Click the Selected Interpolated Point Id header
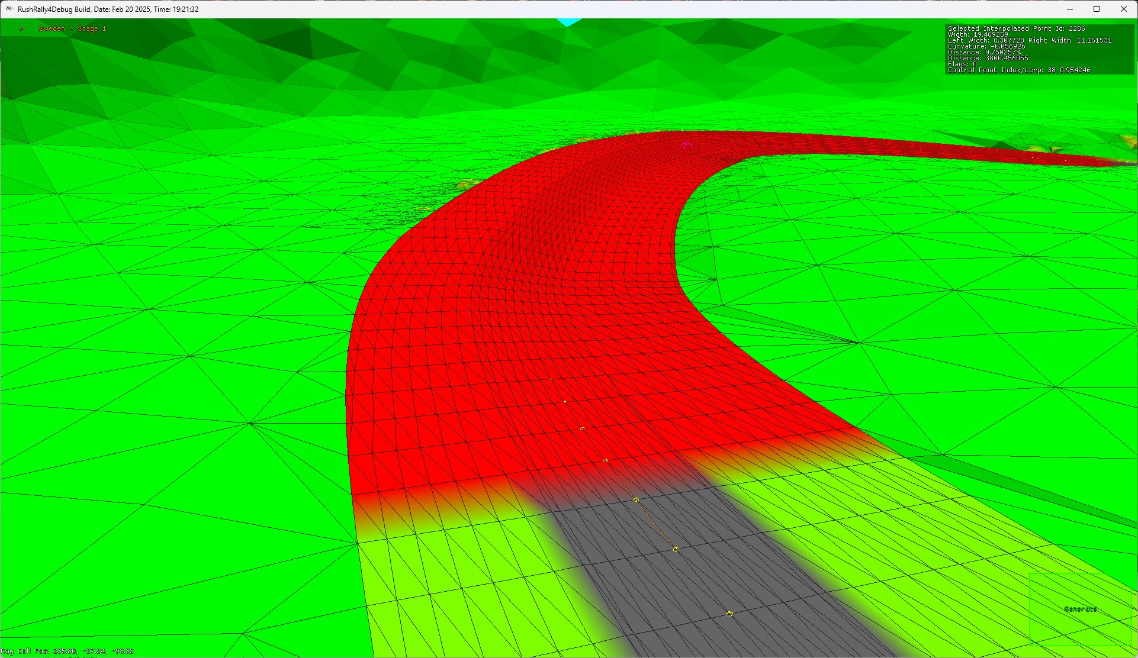This screenshot has width=1138, height=658. (x=1017, y=28)
